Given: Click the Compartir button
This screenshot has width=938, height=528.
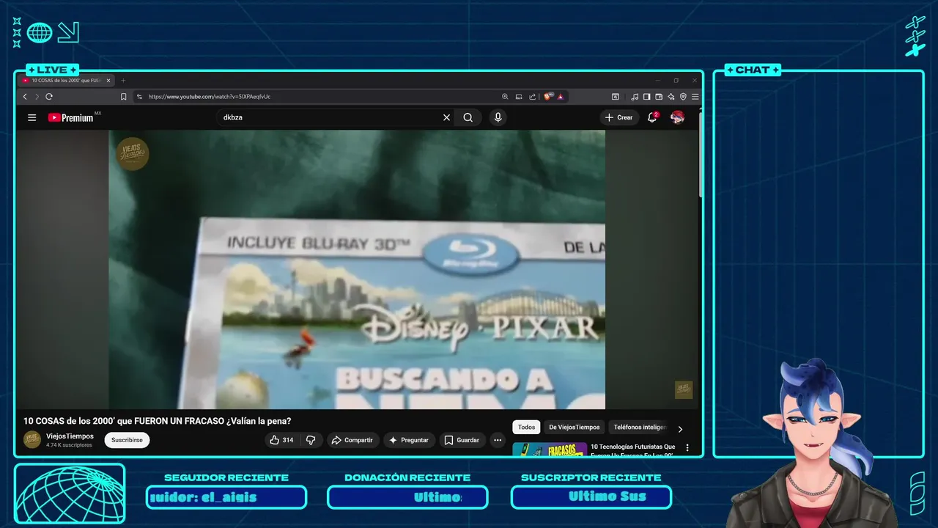Looking at the screenshot, I should click(352, 440).
